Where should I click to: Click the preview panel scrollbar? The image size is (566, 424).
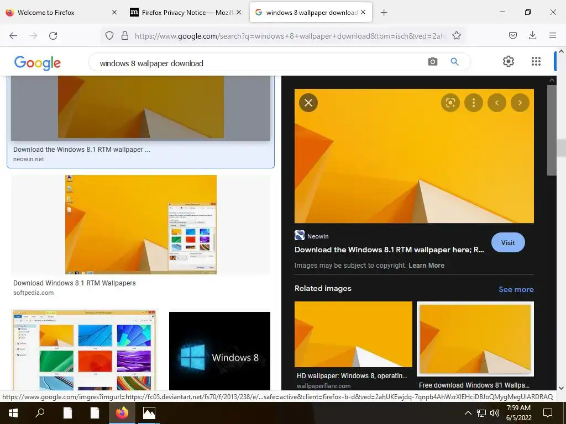pyautogui.click(x=552, y=130)
